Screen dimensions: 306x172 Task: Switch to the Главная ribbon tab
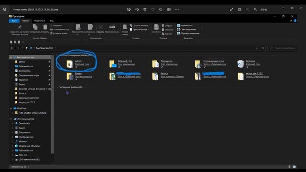(x=25, y=21)
